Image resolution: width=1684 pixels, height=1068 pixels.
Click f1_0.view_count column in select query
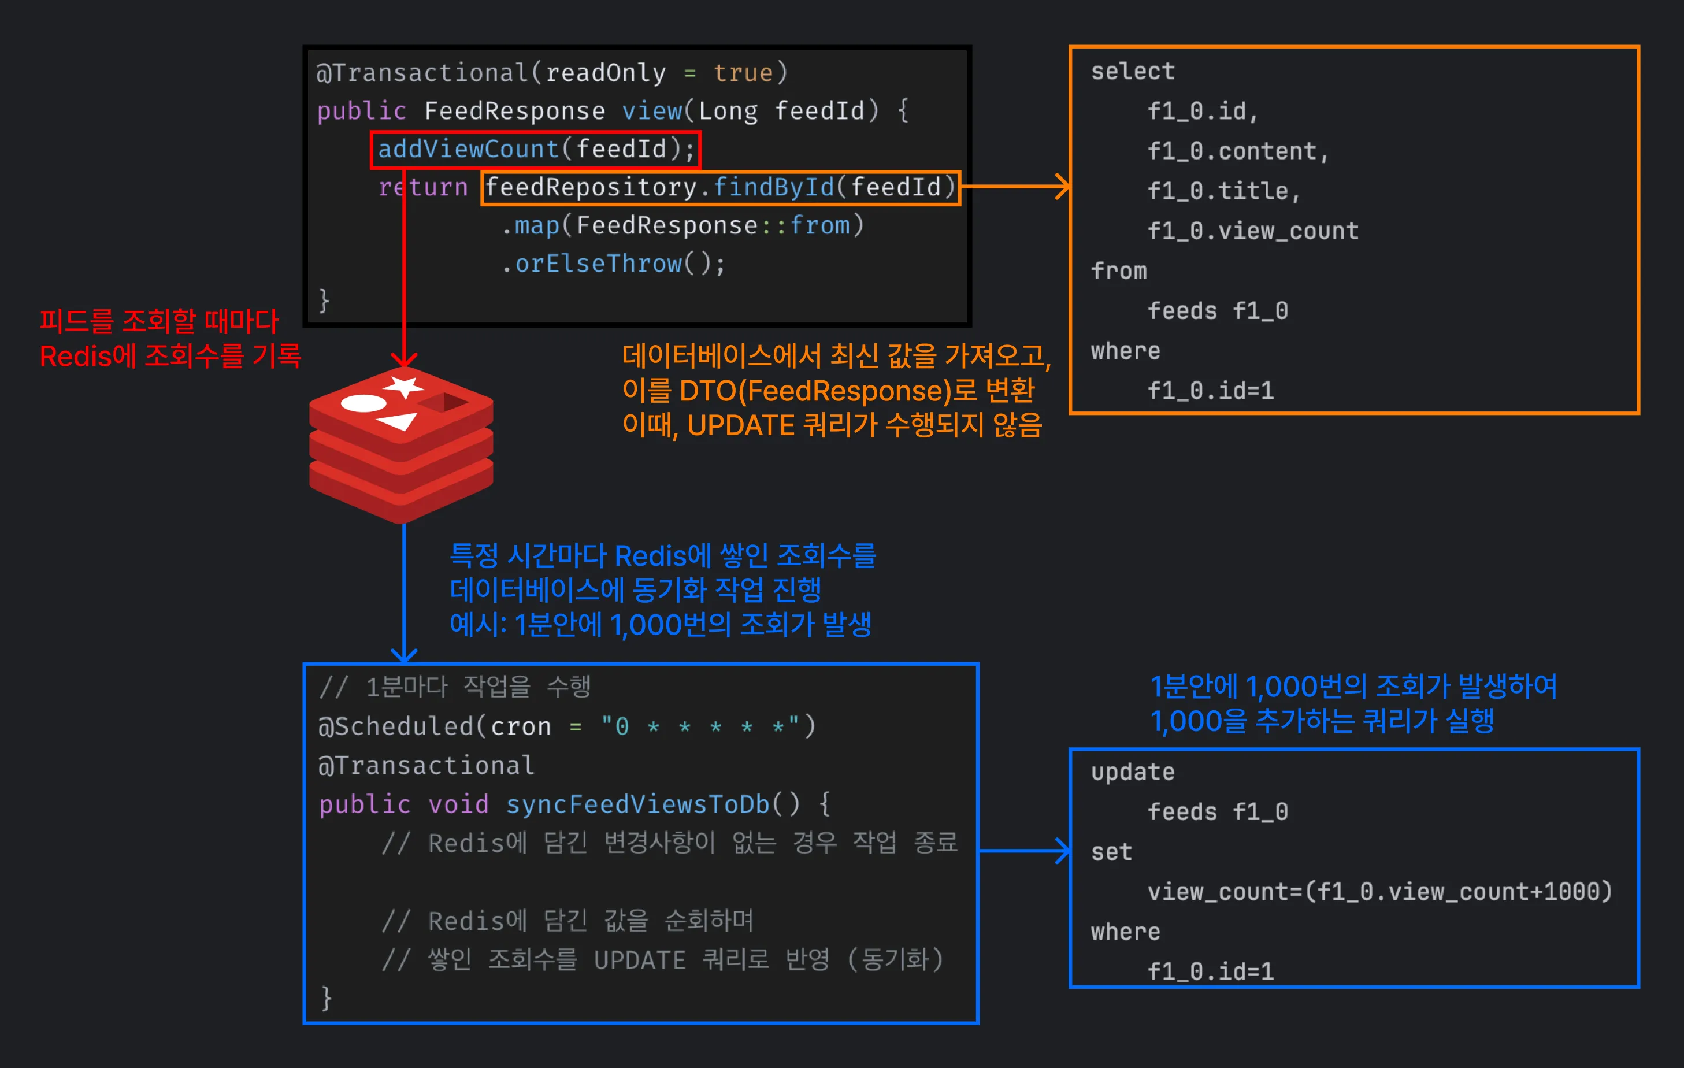(x=1252, y=231)
